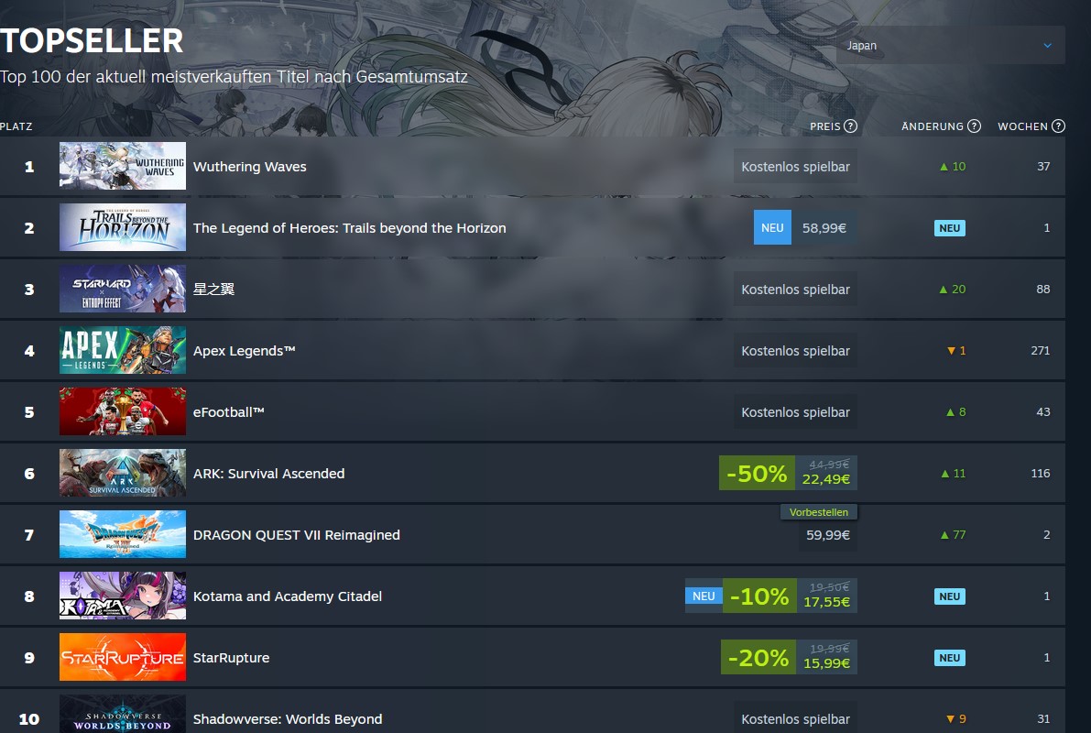Open the Japan region dropdown
Image resolution: width=1091 pixels, height=733 pixels.
click(x=951, y=45)
